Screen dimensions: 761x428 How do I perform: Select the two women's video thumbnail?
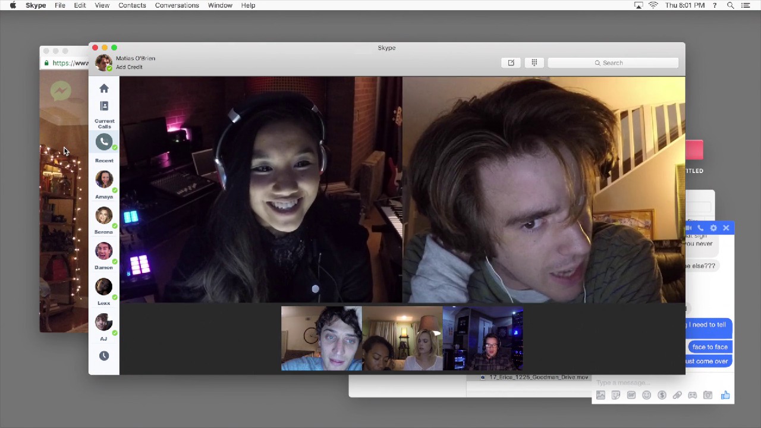tap(402, 338)
